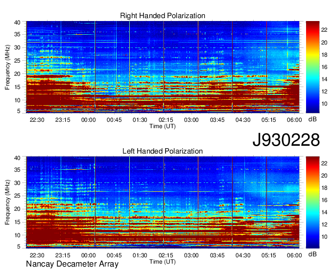Click the 00:00 time tick in the lower plot
Screen dimensions: 333x270
coord(88,255)
